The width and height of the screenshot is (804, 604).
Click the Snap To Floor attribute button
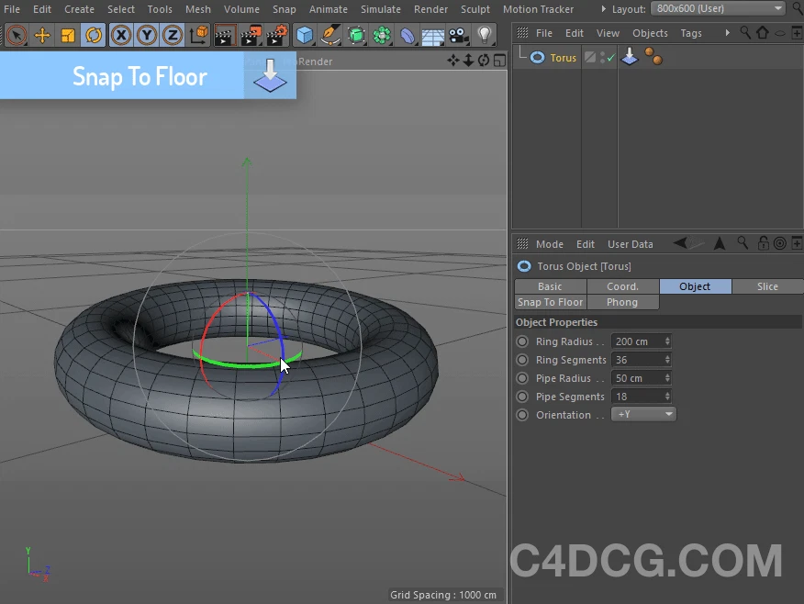[x=549, y=302]
